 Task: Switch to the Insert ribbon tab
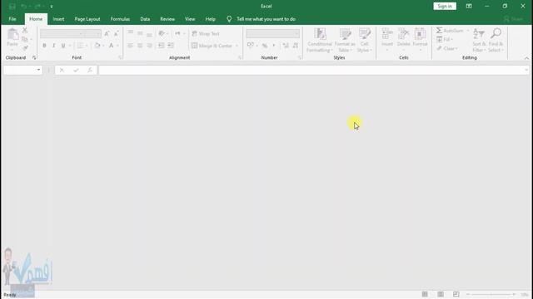pyautogui.click(x=58, y=19)
